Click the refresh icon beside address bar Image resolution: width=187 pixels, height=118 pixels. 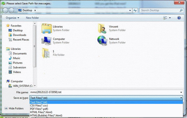(x=135, y=10)
